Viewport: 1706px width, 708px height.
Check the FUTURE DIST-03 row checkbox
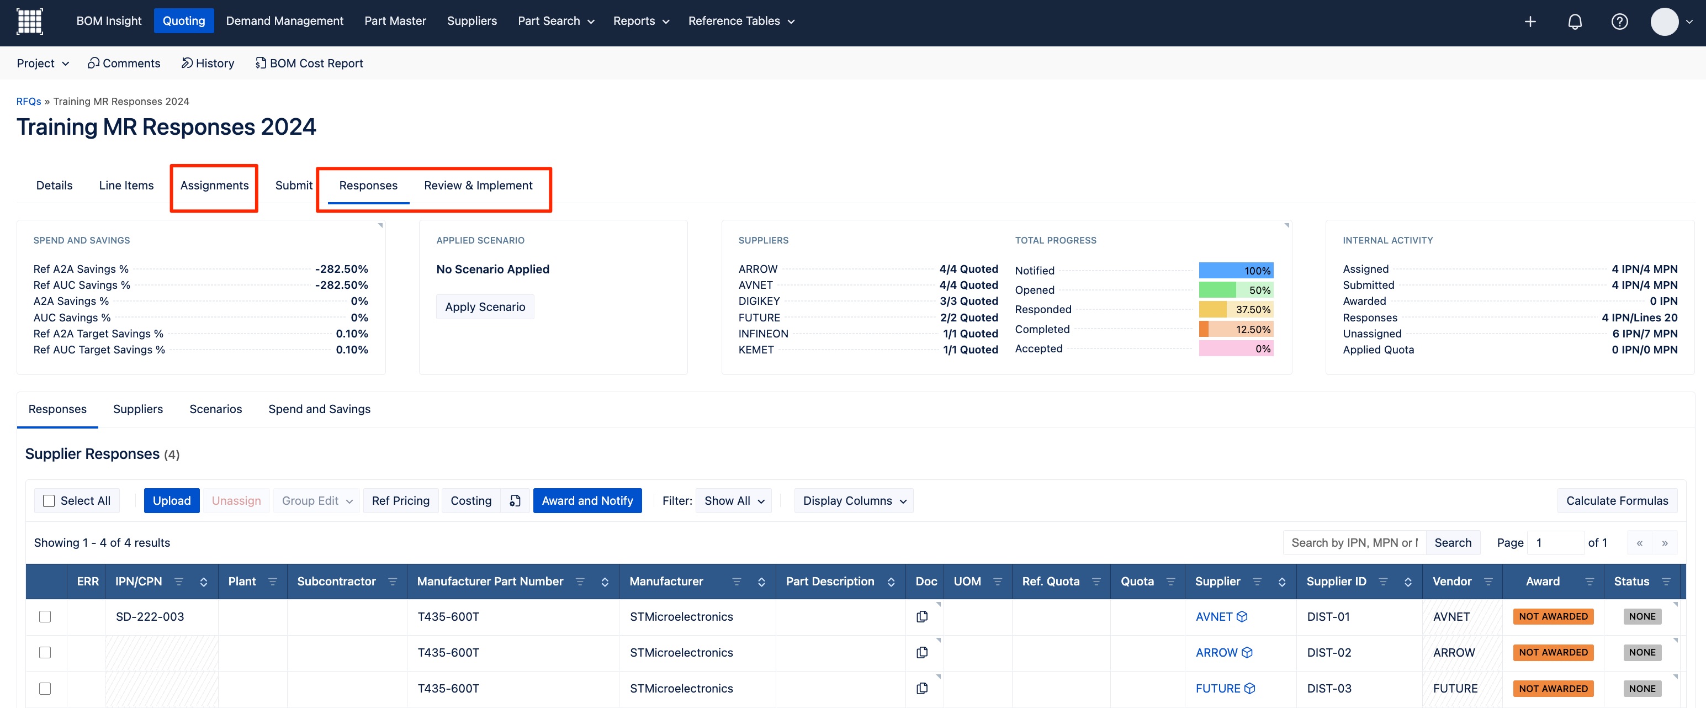pyautogui.click(x=45, y=688)
